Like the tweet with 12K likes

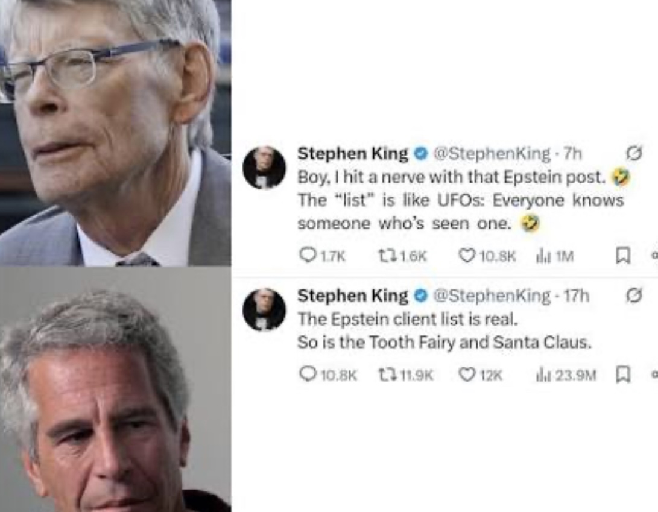480,375
